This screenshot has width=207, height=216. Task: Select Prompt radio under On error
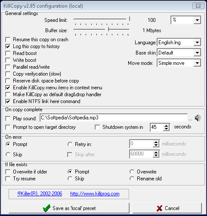coord(8,144)
